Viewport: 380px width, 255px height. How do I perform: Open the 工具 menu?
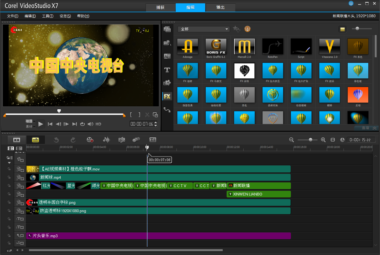48,16
